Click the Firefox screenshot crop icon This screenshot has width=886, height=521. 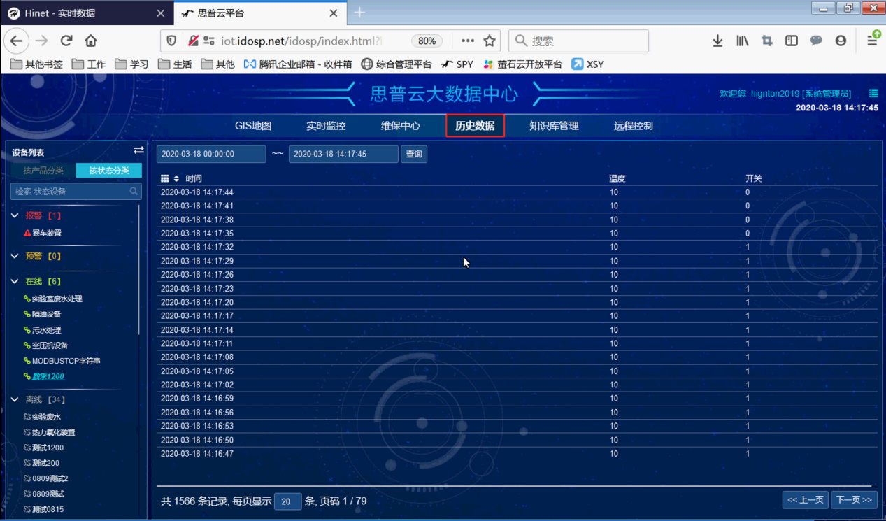[766, 41]
